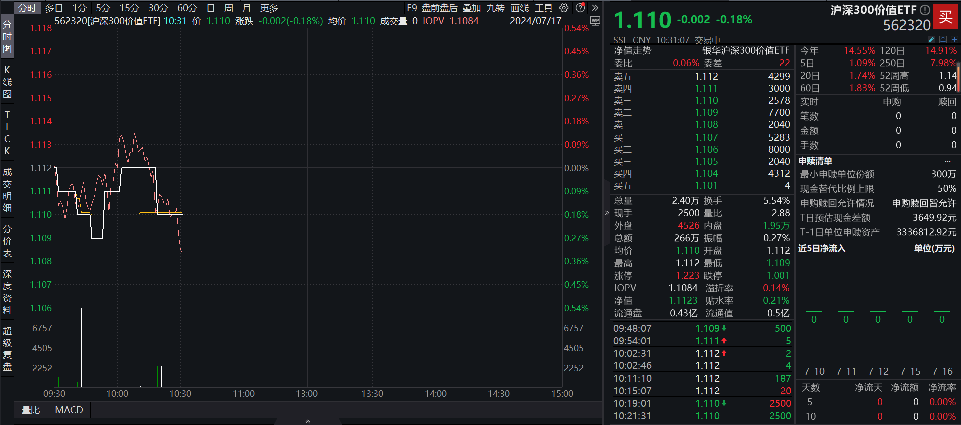
Task: Set a price alert with bell icon
Action: (x=943, y=39)
